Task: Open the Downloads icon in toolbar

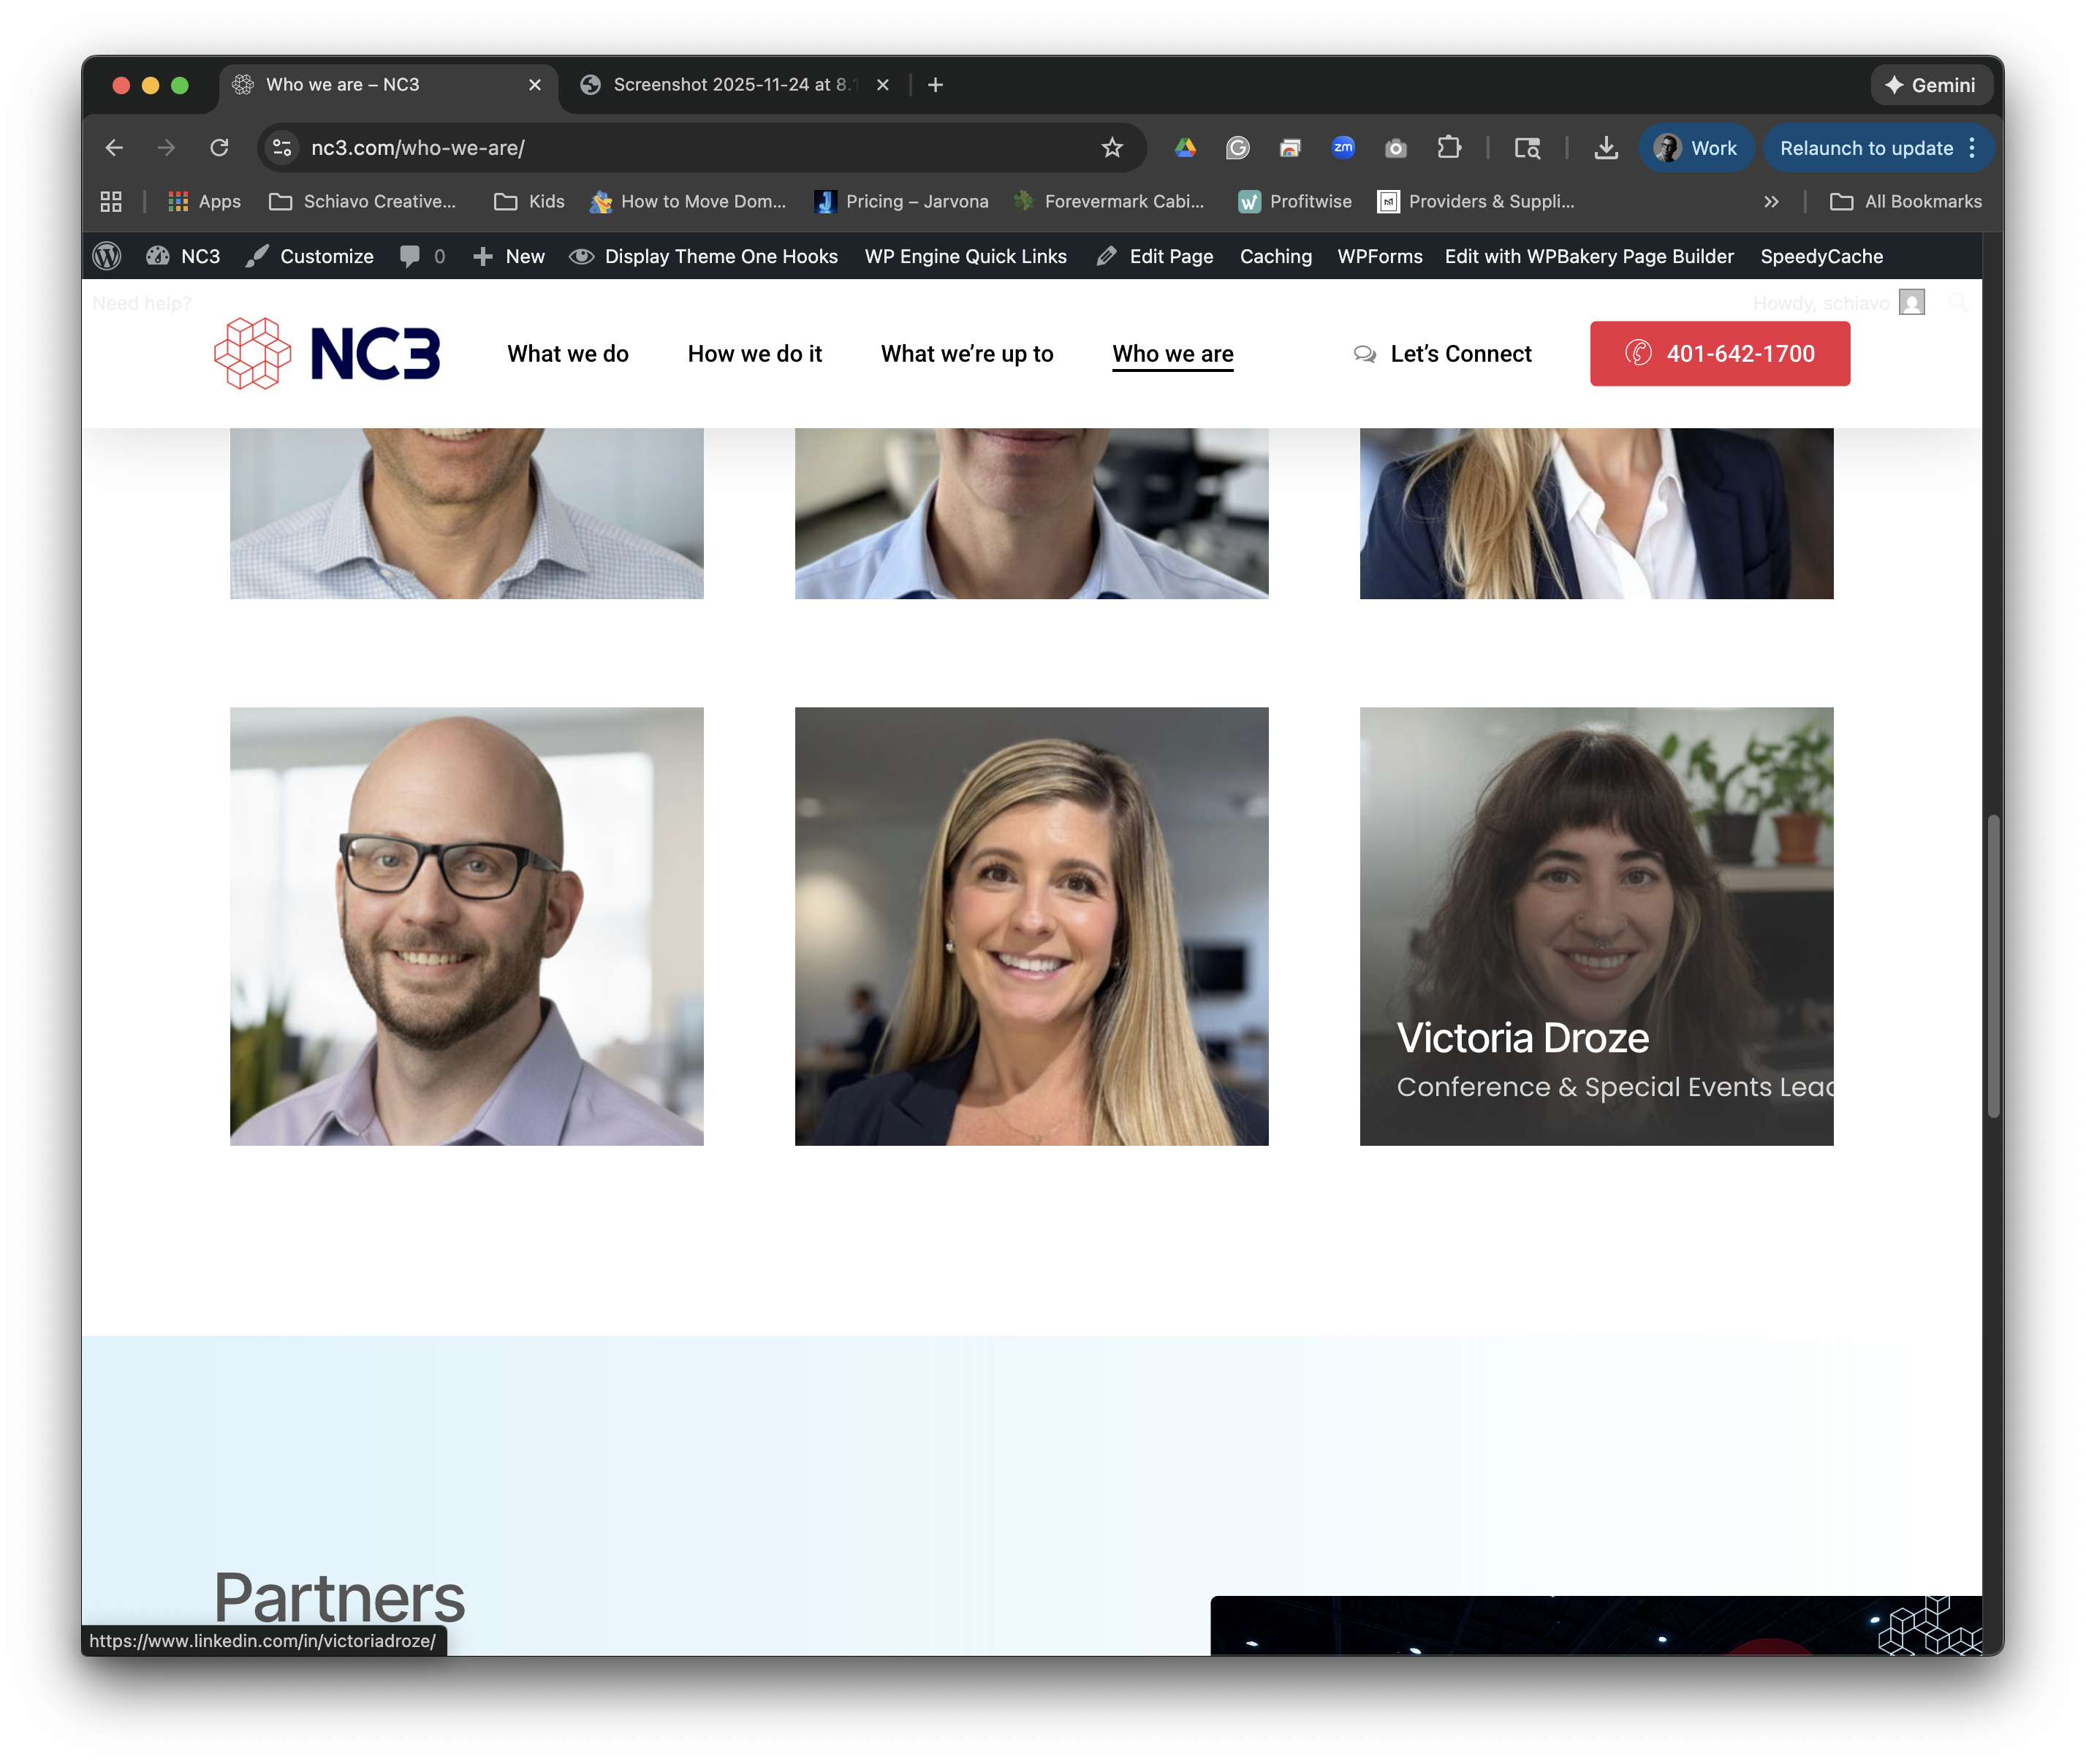Action: click(1605, 148)
